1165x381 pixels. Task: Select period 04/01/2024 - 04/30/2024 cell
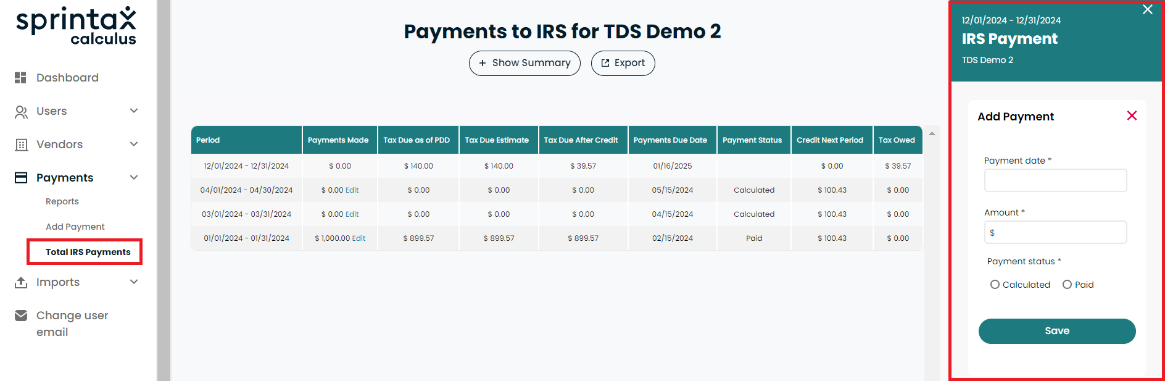click(x=247, y=190)
